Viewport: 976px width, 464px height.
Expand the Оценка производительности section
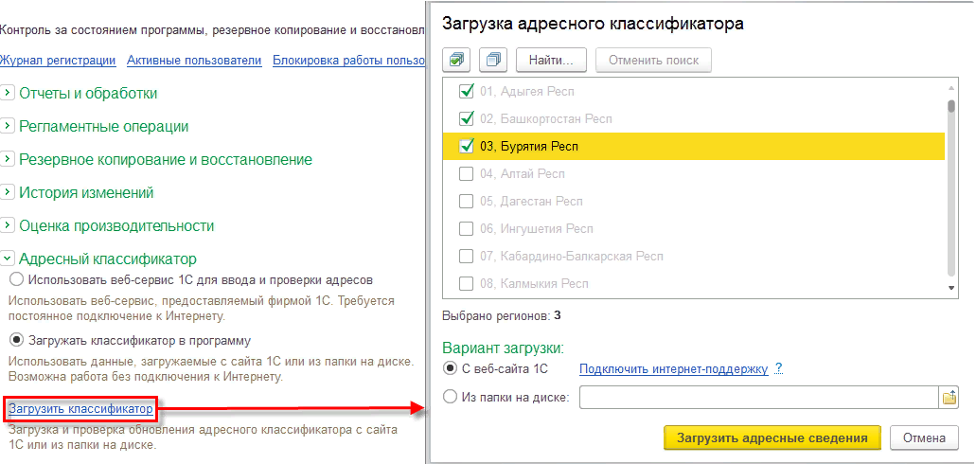coord(8,225)
